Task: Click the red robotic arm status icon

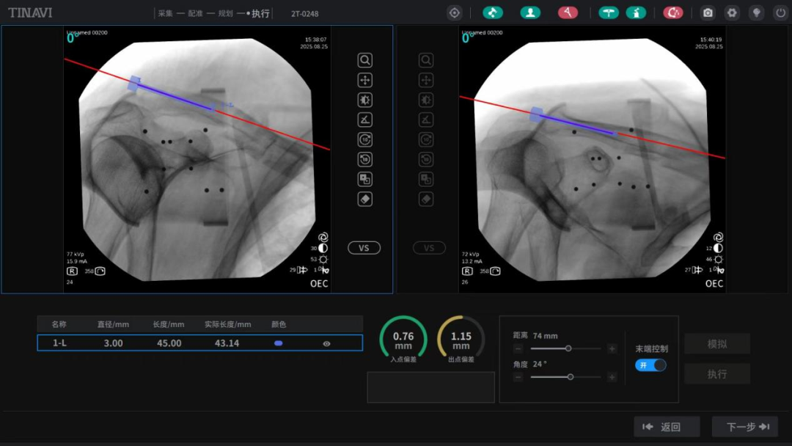Action: tap(568, 12)
